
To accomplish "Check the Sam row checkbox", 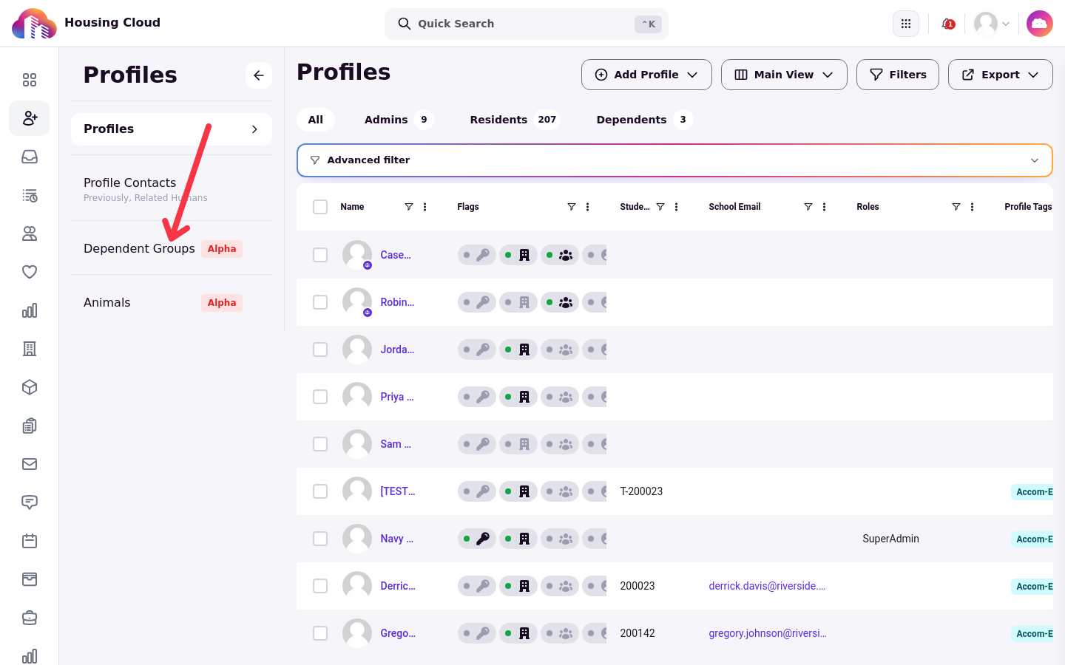I will coord(320,444).
